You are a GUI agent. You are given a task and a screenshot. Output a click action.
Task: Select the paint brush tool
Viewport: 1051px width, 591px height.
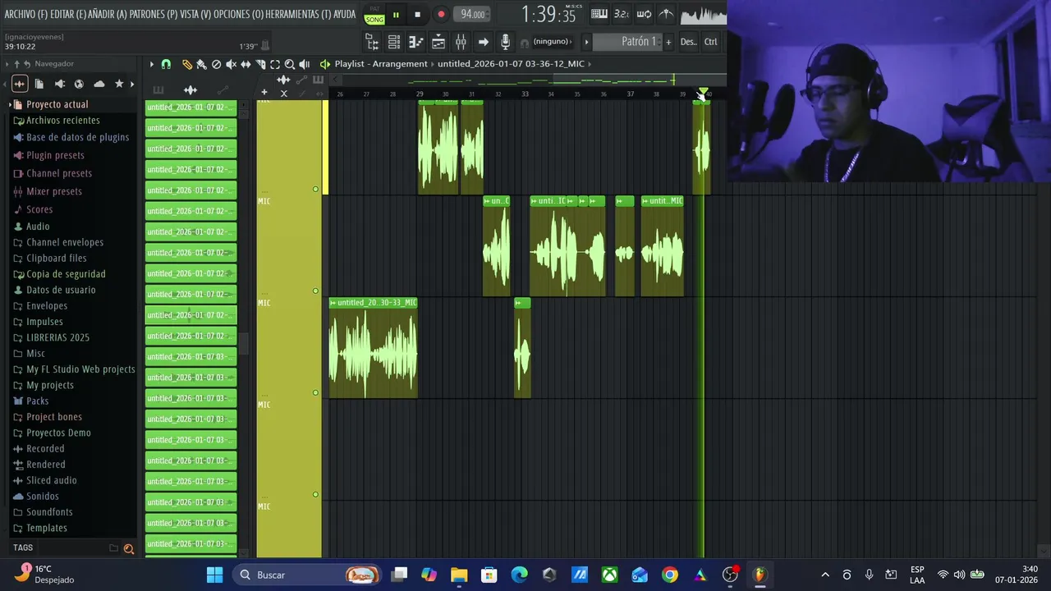(201, 64)
